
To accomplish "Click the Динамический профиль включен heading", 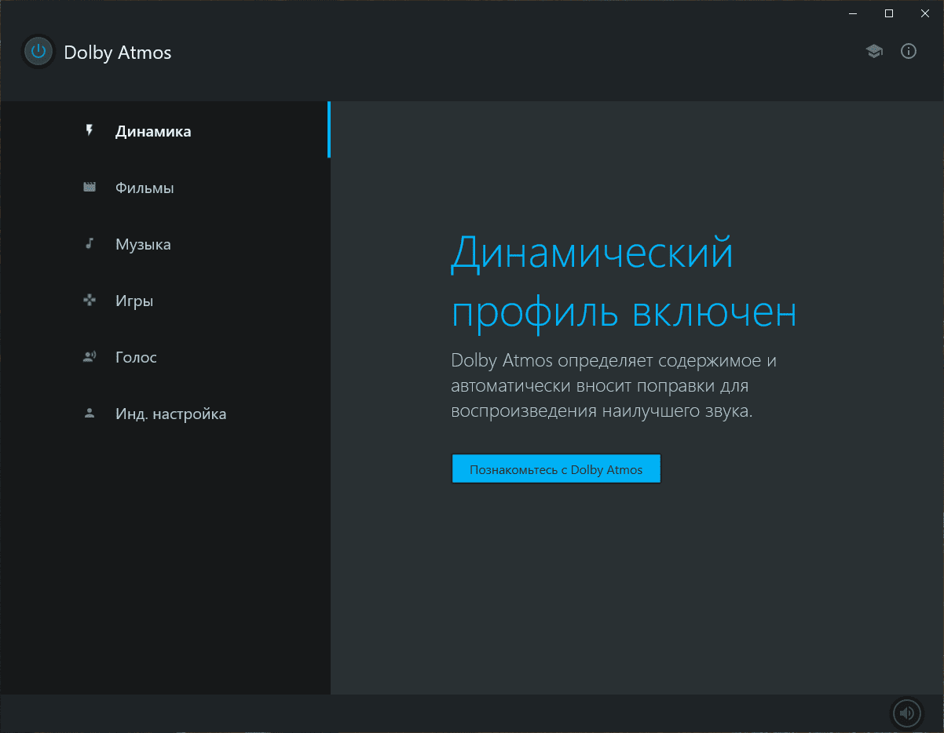I will pyautogui.click(x=624, y=283).
